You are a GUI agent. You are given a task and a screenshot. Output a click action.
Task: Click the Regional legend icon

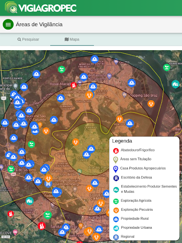(x=116, y=237)
